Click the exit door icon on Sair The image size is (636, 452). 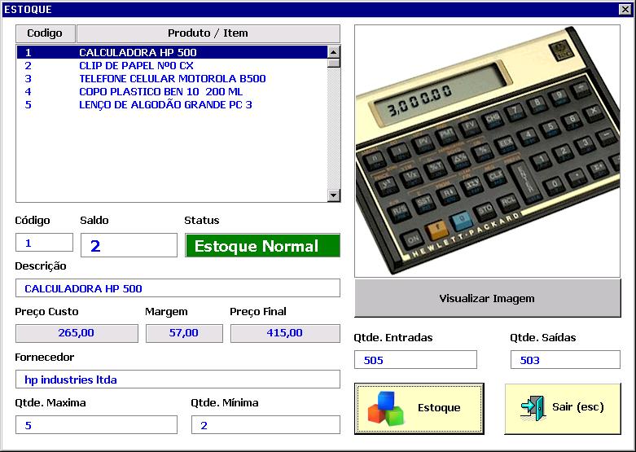tap(532, 408)
